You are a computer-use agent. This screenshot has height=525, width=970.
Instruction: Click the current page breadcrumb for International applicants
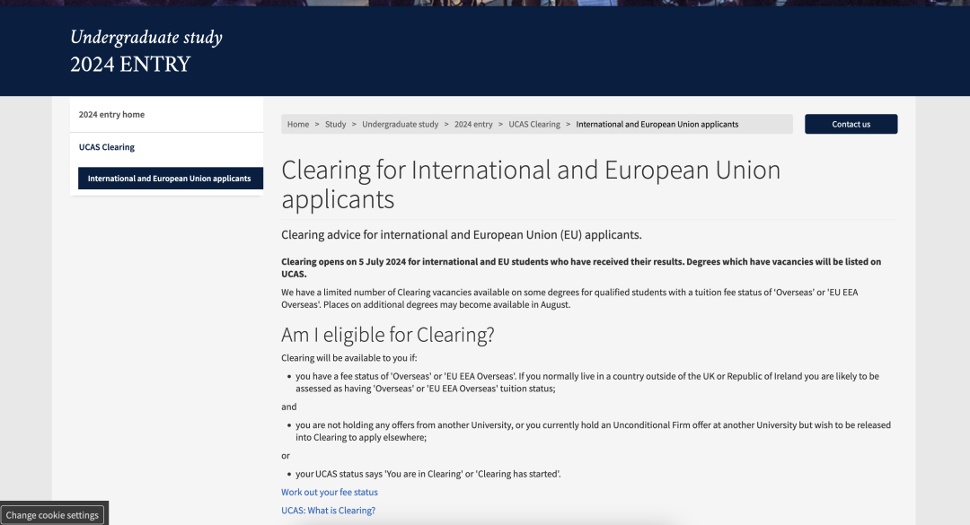click(x=657, y=125)
